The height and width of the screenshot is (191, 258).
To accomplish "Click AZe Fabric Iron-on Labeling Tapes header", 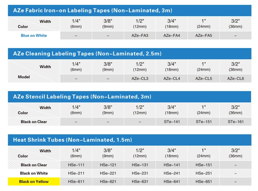I will coord(130,11).
